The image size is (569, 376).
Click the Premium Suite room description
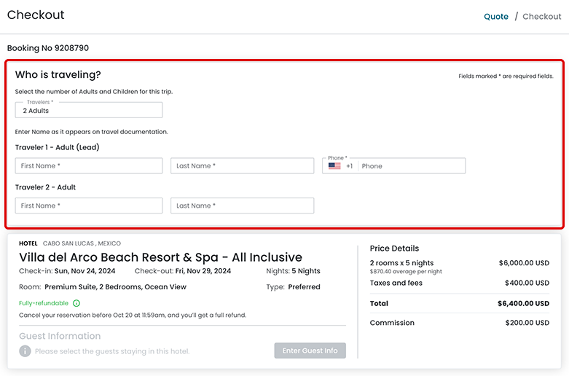(115, 286)
